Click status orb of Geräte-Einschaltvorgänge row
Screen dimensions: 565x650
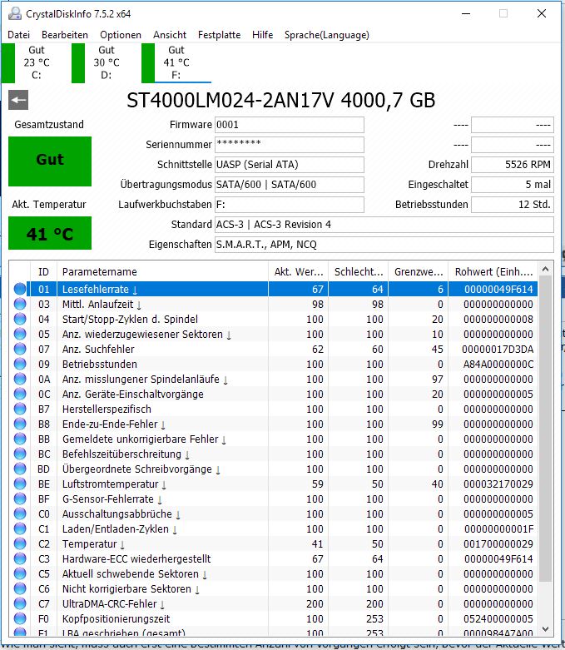coord(19,394)
